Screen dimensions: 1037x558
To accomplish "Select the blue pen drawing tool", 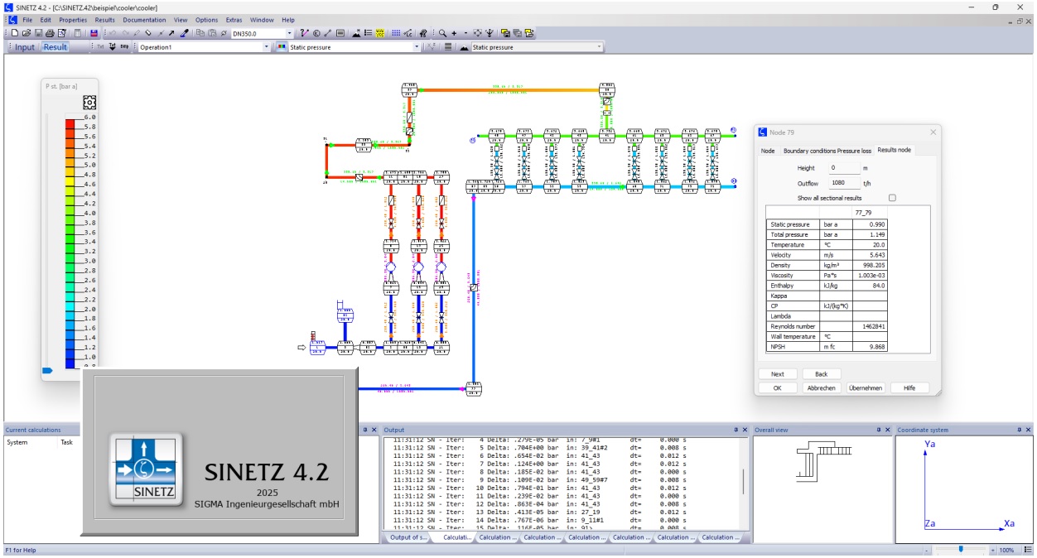I will click(184, 33).
